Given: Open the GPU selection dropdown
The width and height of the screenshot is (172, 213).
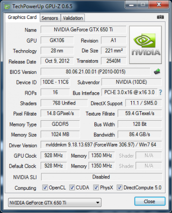Looking at the screenshot, I should pyautogui.click(x=55, y=203).
